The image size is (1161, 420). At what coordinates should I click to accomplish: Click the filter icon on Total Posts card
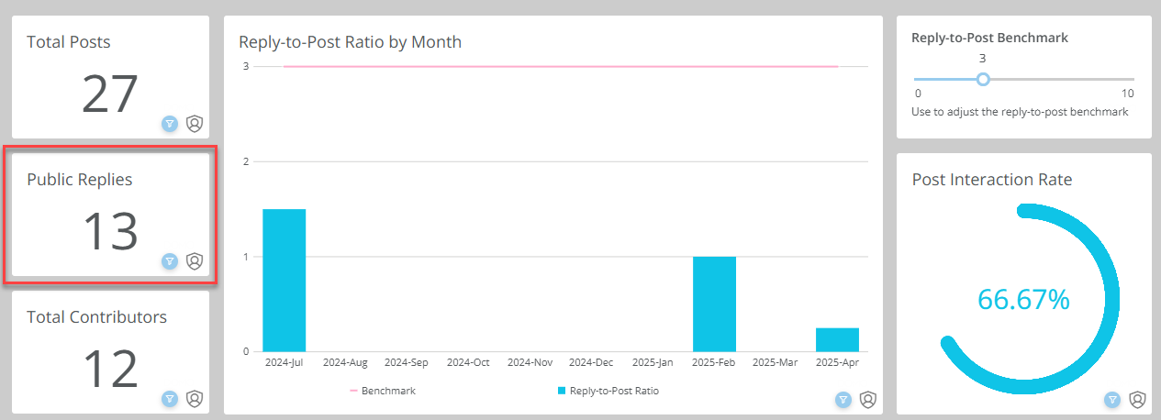(170, 123)
